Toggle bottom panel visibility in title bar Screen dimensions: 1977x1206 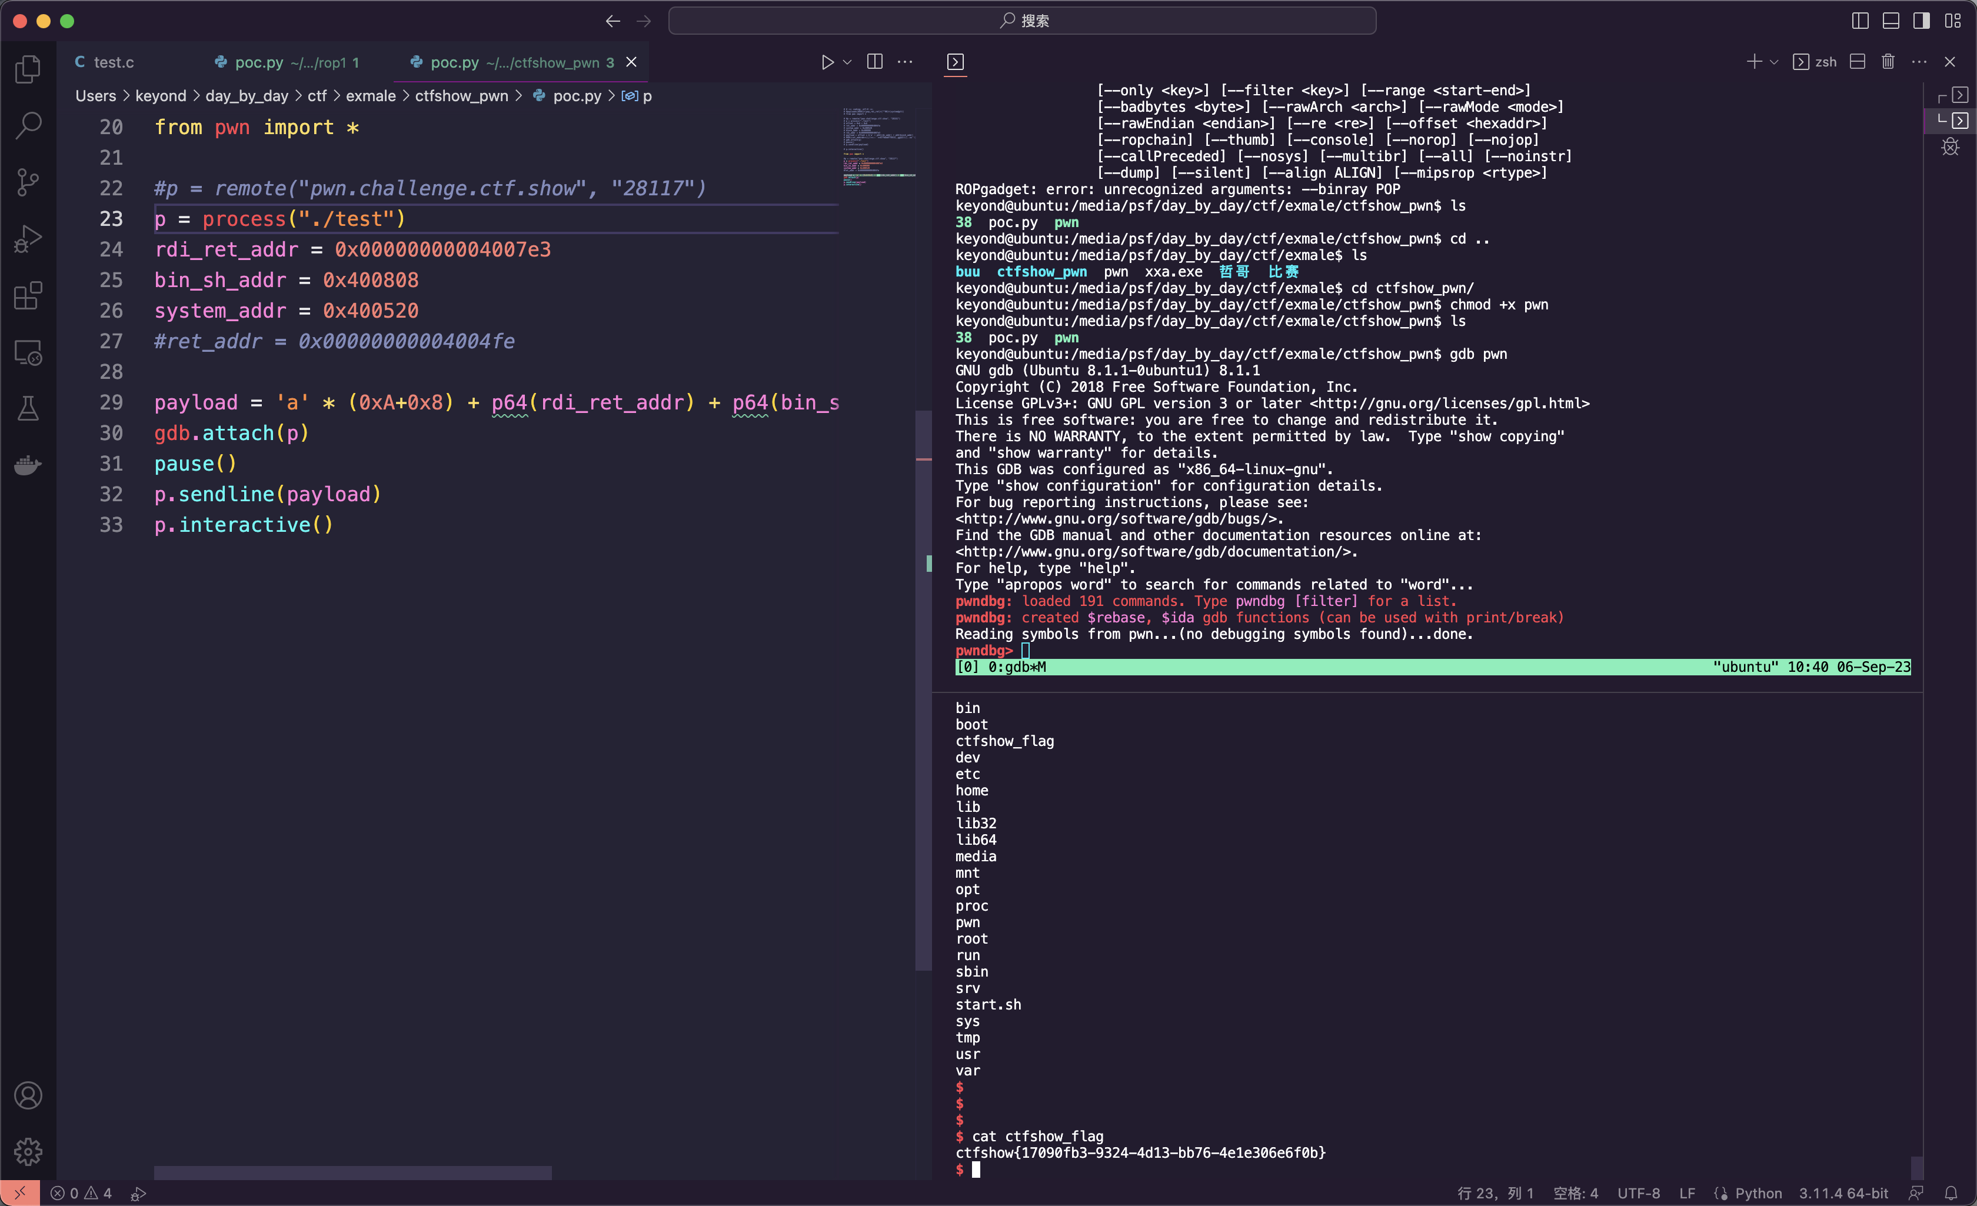coord(1891,21)
